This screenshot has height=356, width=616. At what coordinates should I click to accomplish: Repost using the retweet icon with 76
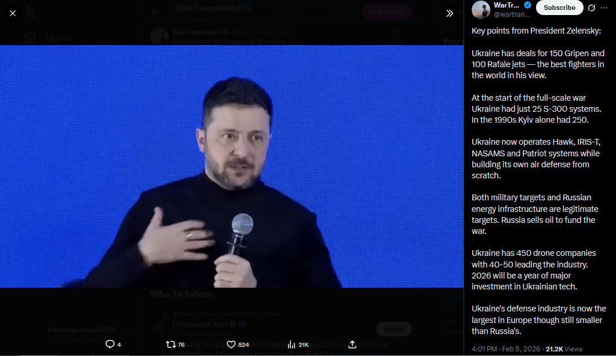[175, 344]
